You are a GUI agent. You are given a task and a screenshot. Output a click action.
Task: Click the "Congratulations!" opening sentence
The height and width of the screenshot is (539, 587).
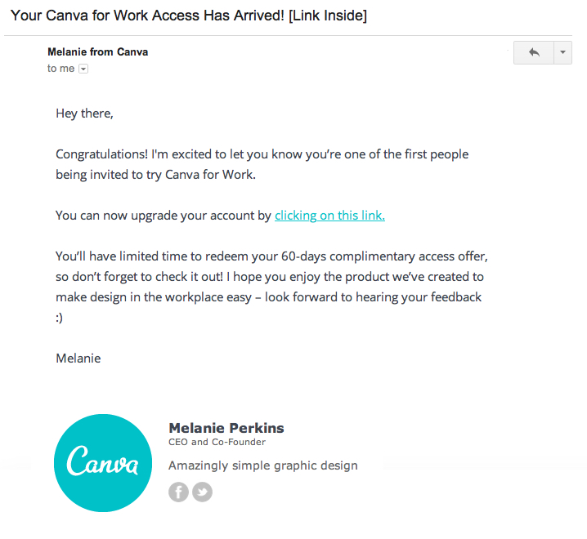(262, 154)
